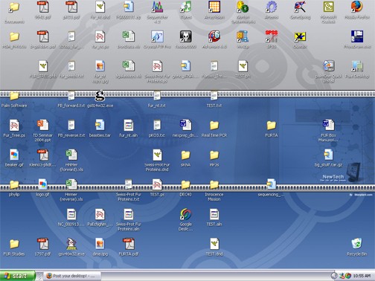Select the gsv46w32.exe installer icon
The width and height of the screenshot is (375, 281).
[71, 244]
